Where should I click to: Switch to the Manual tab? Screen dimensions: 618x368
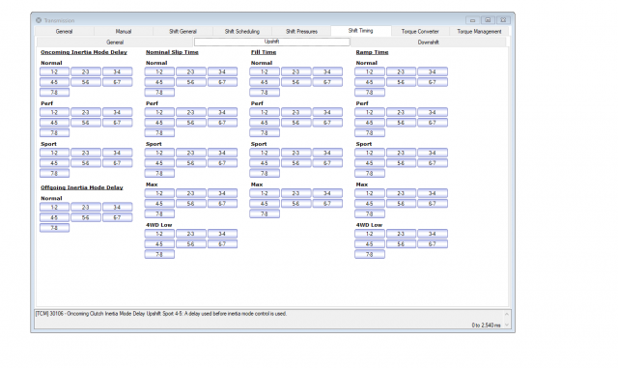coord(124,31)
